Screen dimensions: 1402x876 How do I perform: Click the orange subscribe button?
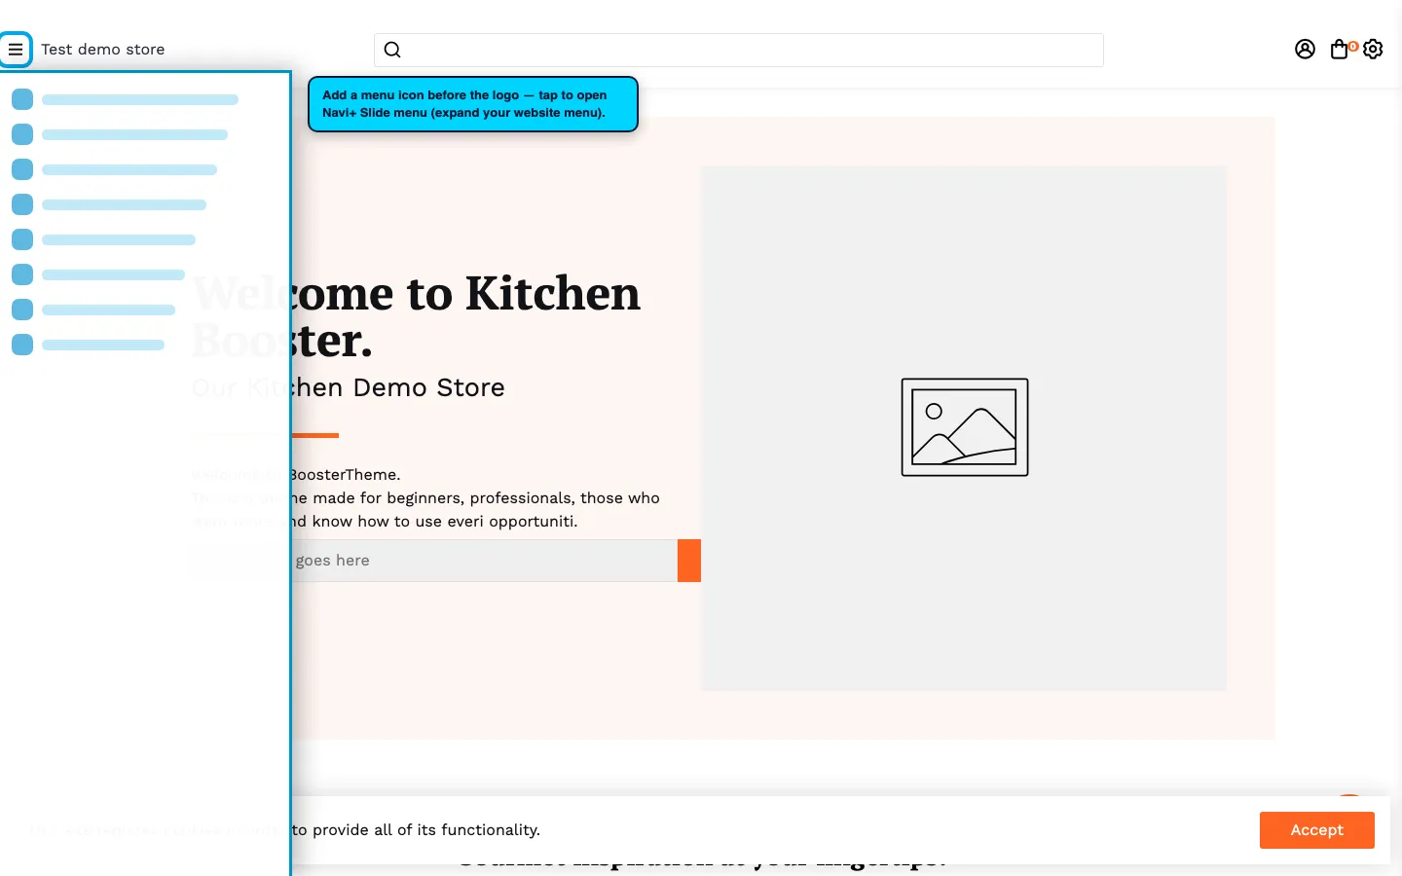(x=689, y=561)
